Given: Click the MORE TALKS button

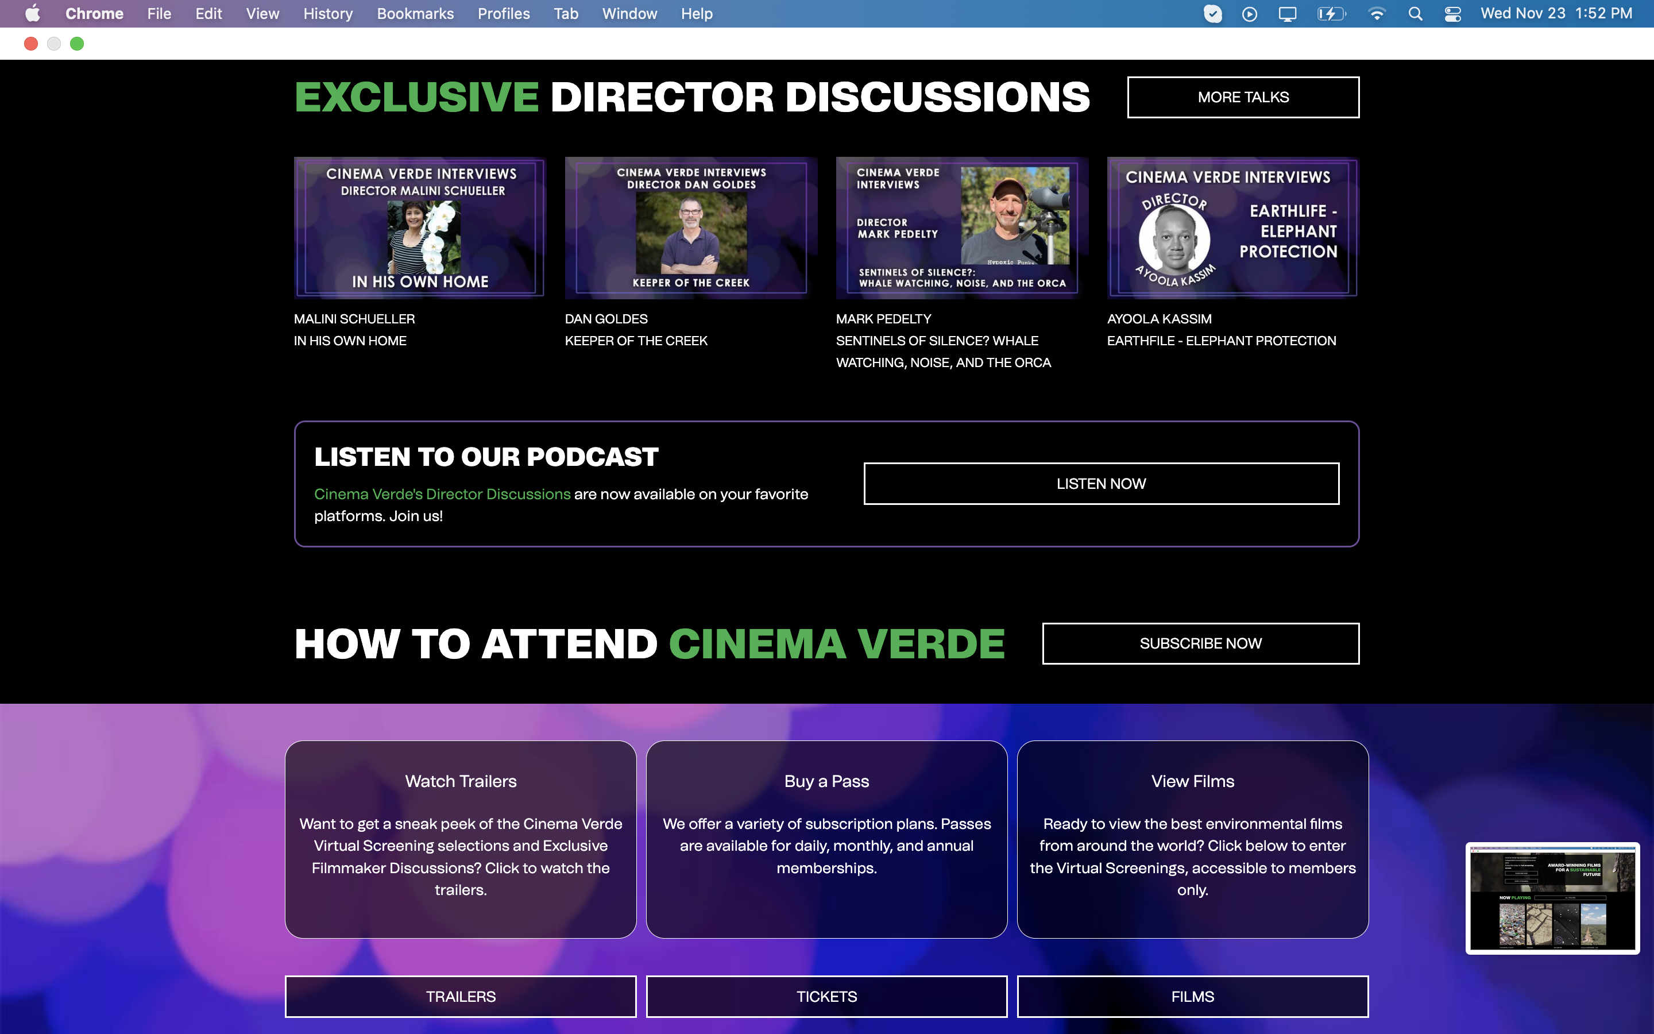Looking at the screenshot, I should [1243, 97].
